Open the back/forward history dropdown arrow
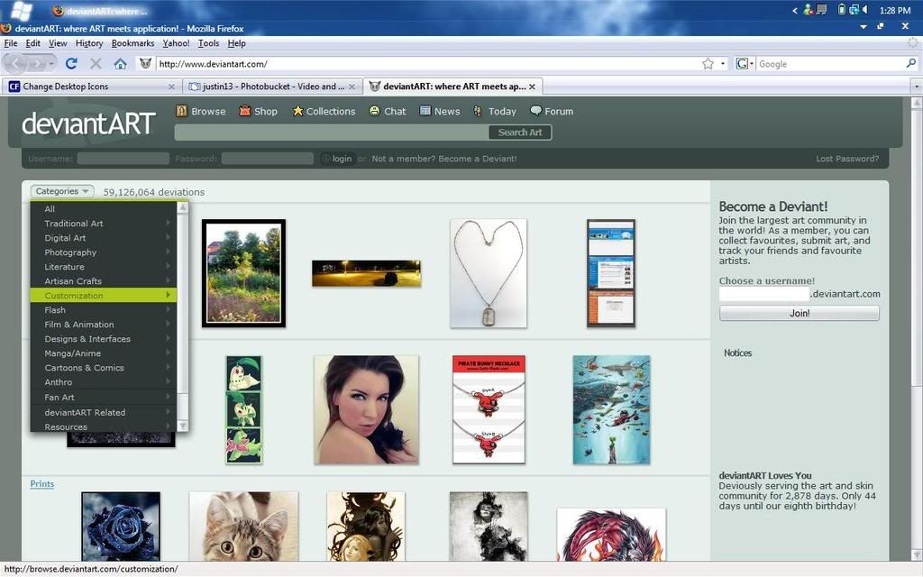Image resolution: width=923 pixels, height=577 pixels. pyautogui.click(x=51, y=64)
